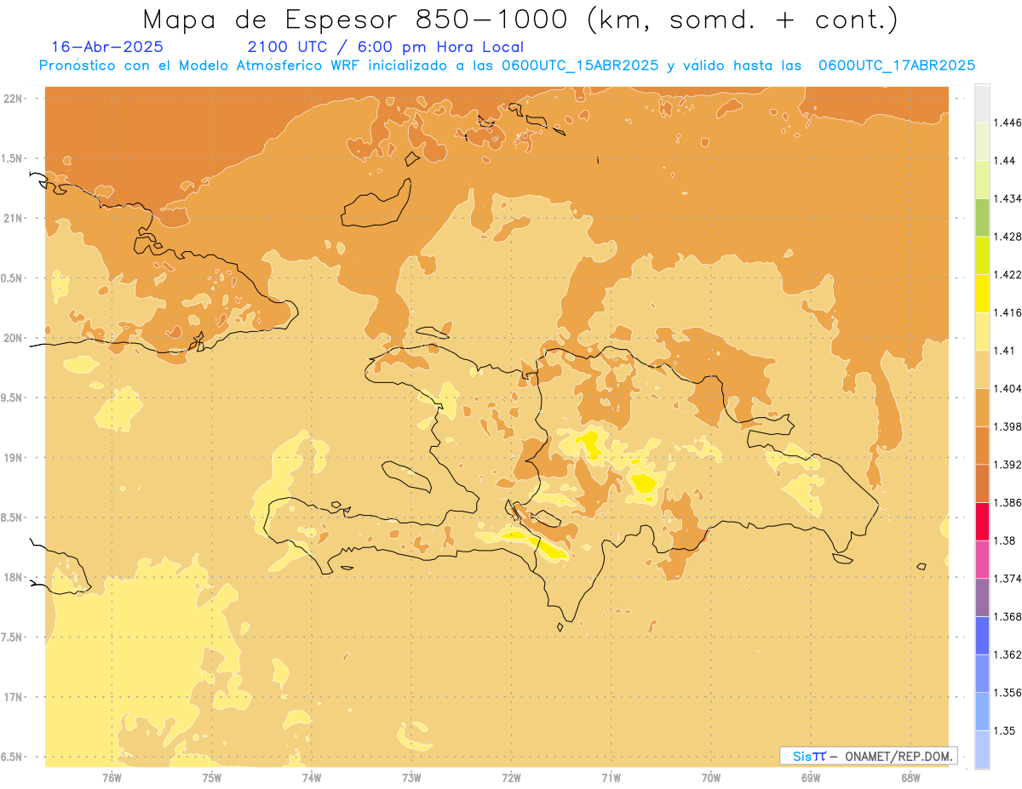Click the longitude label 76W
This screenshot has height=789, width=1022.
coord(112,777)
